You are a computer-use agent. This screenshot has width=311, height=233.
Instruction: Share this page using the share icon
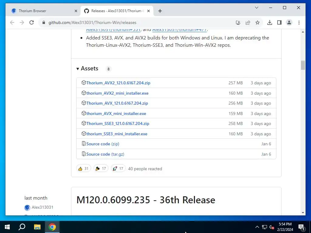pyautogui.click(x=248, y=22)
